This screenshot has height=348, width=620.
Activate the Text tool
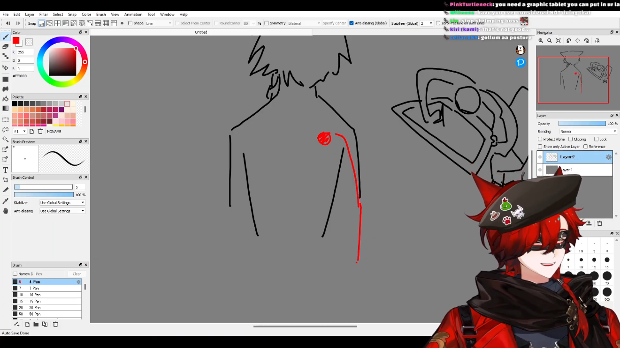click(x=6, y=170)
